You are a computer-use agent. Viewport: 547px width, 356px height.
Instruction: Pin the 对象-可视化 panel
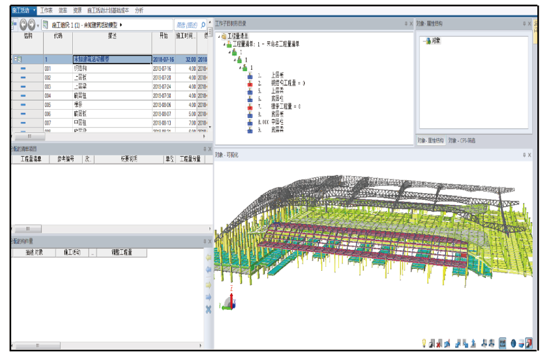coord(524,155)
